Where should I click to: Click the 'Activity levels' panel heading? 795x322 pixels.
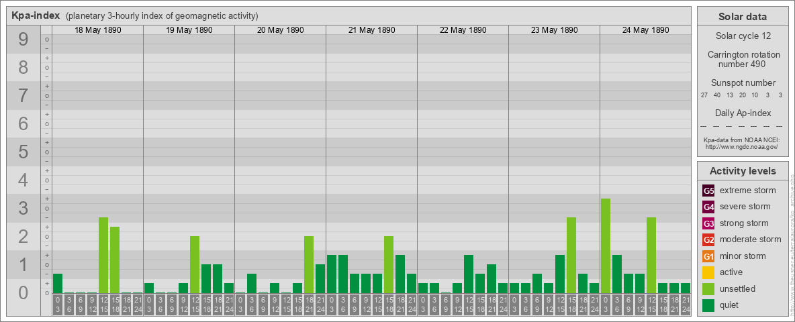click(743, 171)
